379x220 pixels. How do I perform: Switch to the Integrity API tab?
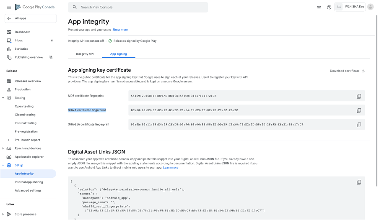pyautogui.click(x=85, y=54)
